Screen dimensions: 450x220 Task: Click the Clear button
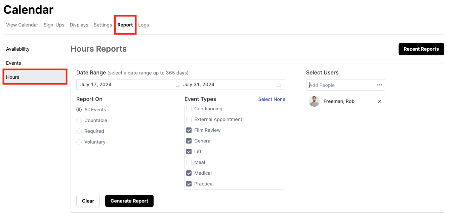pos(88,201)
